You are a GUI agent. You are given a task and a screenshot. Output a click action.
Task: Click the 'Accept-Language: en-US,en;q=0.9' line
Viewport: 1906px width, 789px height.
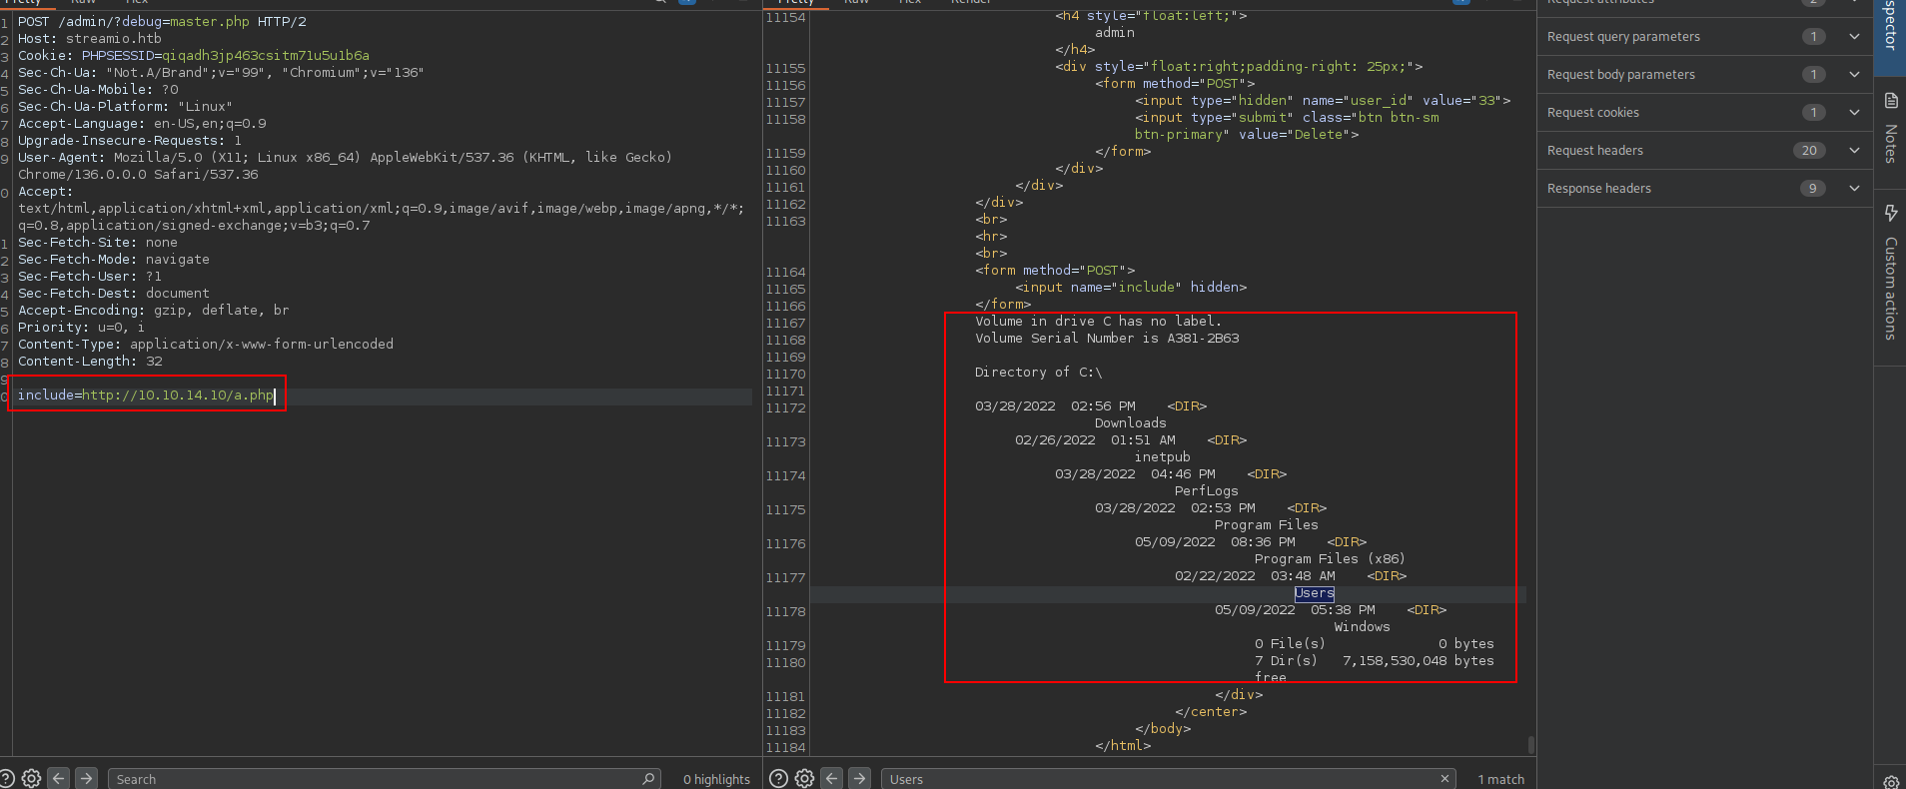[142, 124]
